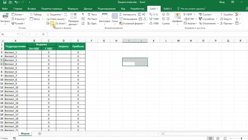Add a new sheet with plus button

point(40,134)
